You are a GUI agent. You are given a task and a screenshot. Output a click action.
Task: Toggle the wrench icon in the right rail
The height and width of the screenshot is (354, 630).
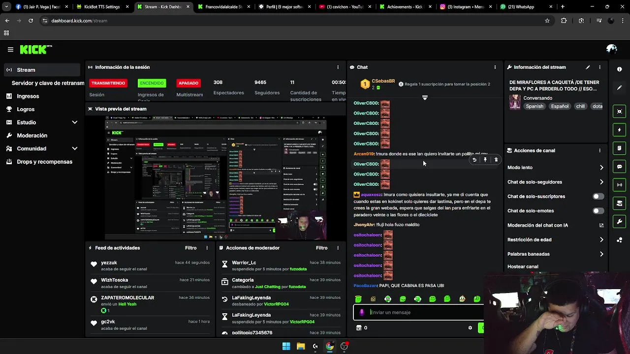(620, 222)
